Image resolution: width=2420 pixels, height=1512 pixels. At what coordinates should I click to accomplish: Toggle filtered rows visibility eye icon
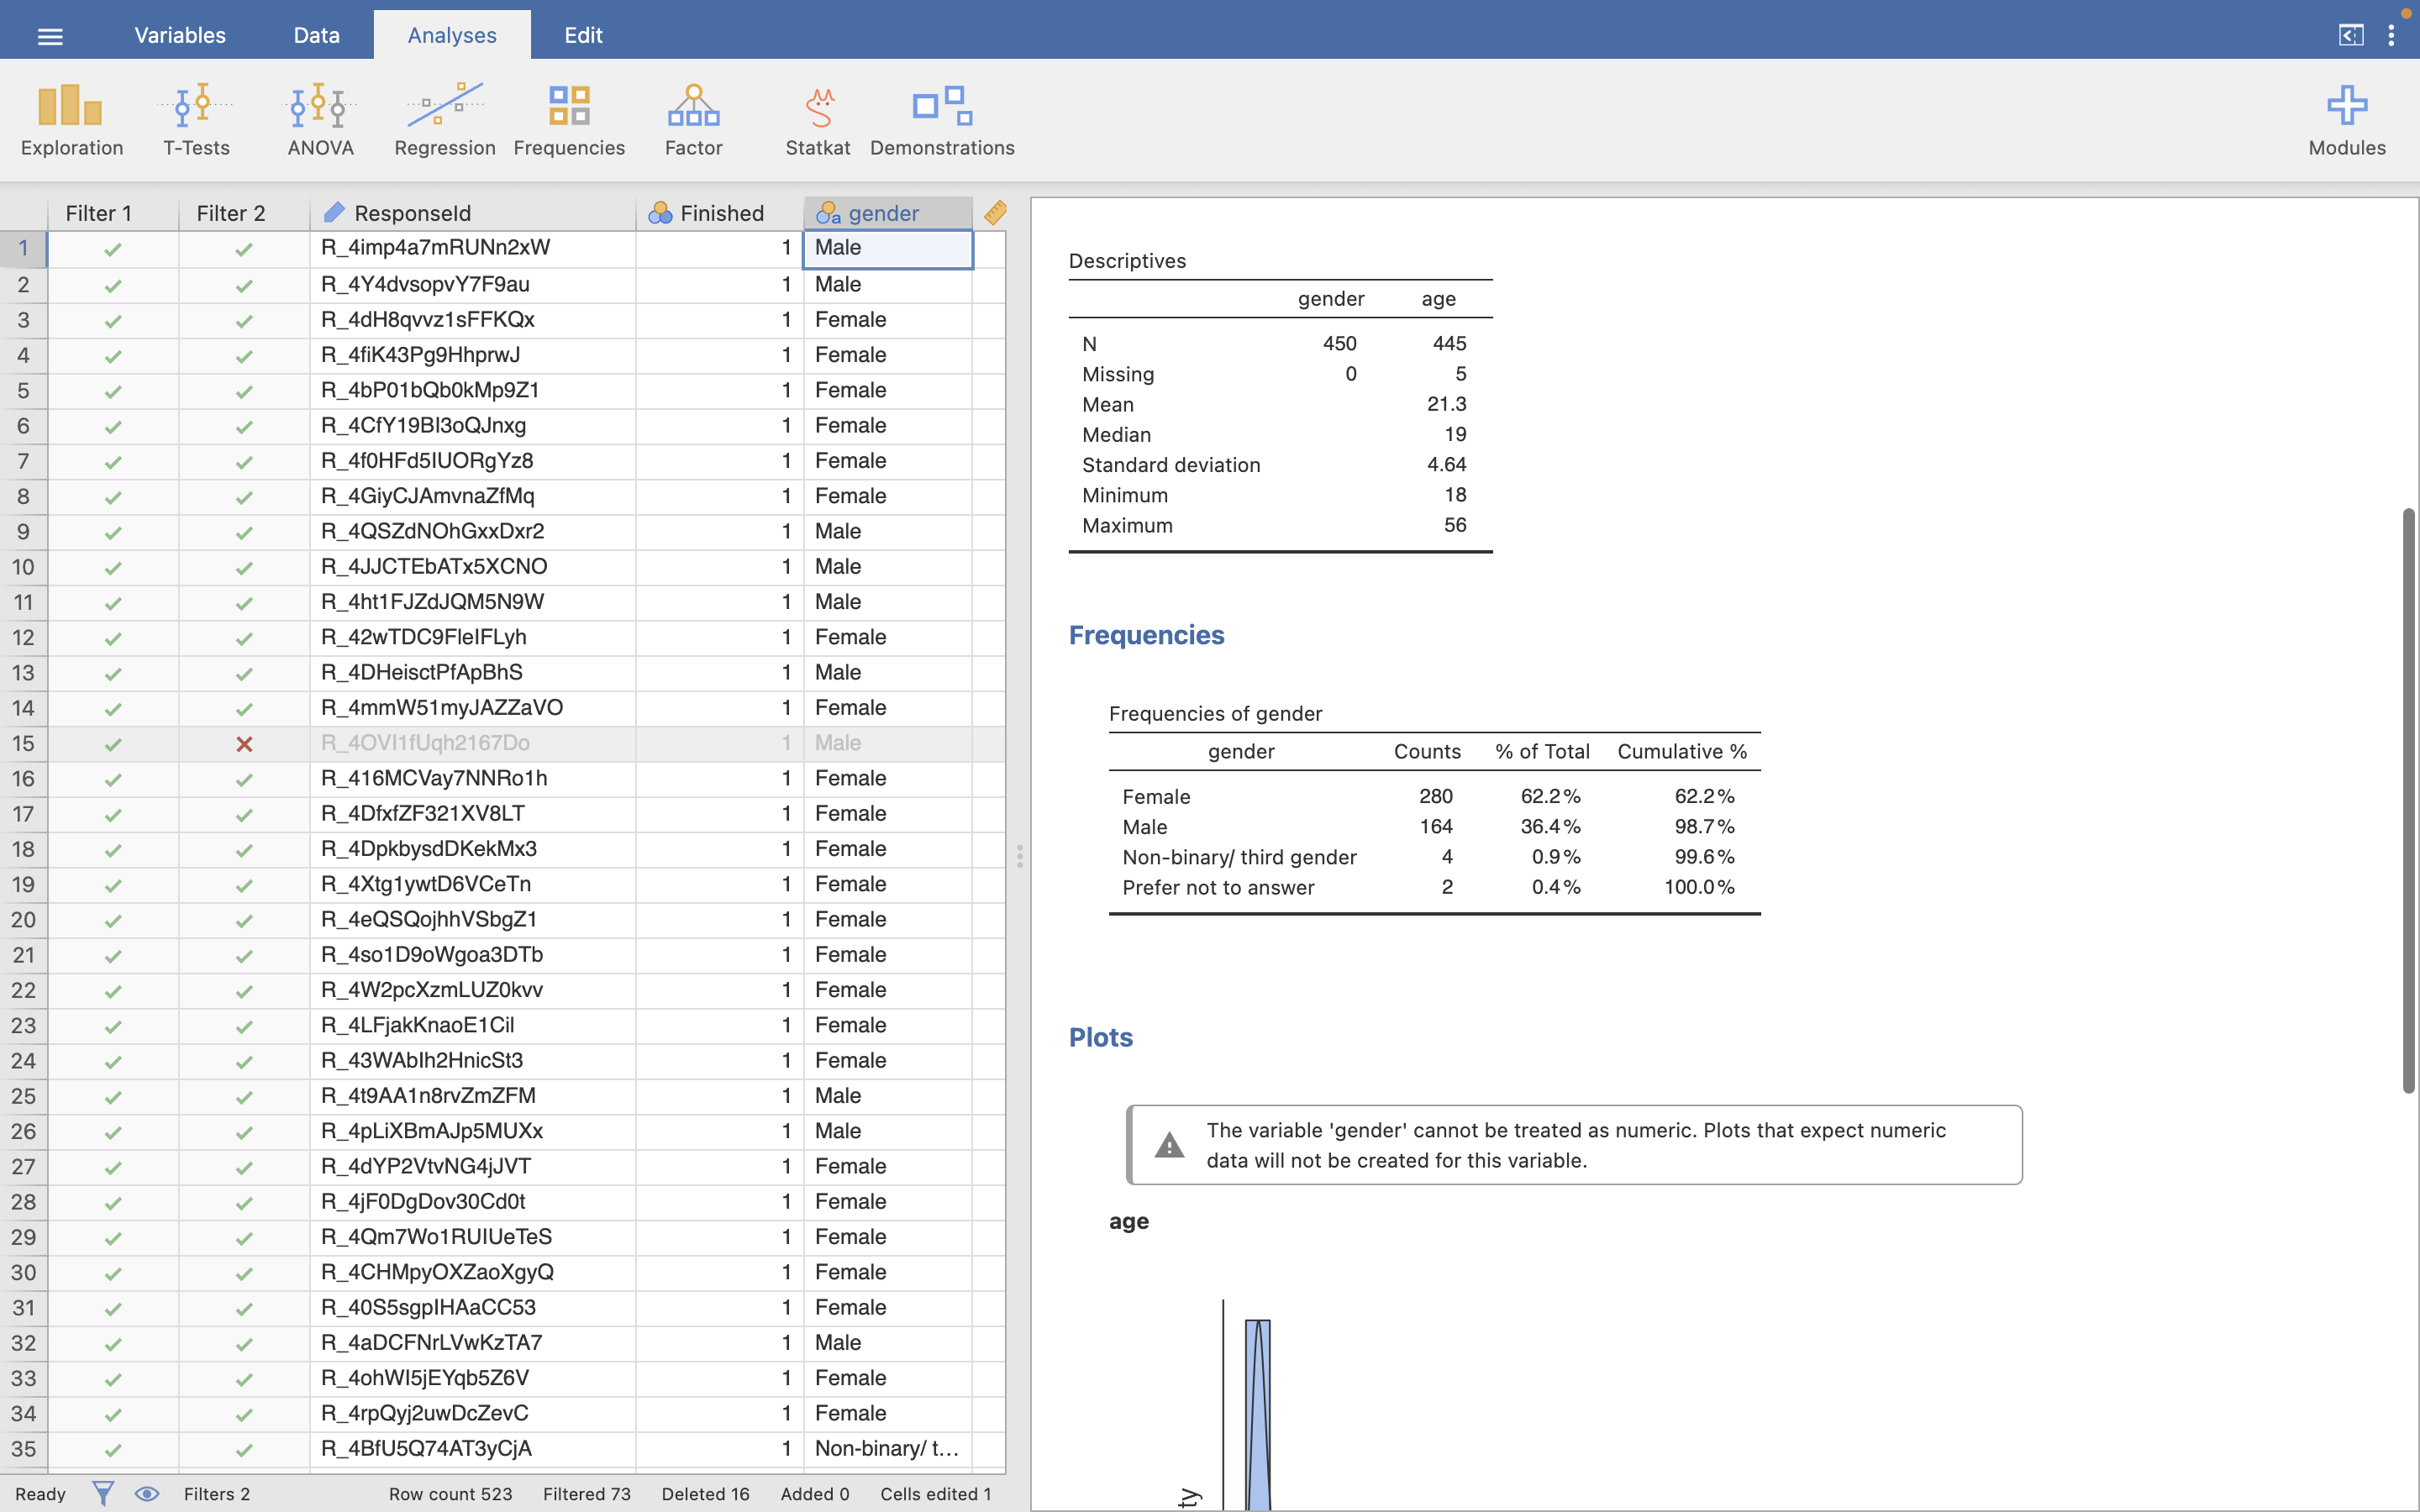click(x=147, y=1493)
